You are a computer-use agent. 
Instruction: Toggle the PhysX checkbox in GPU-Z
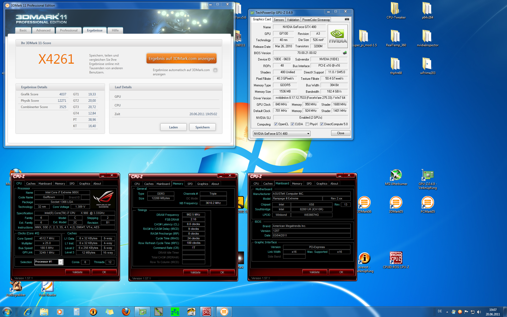click(x=307, y=124)
